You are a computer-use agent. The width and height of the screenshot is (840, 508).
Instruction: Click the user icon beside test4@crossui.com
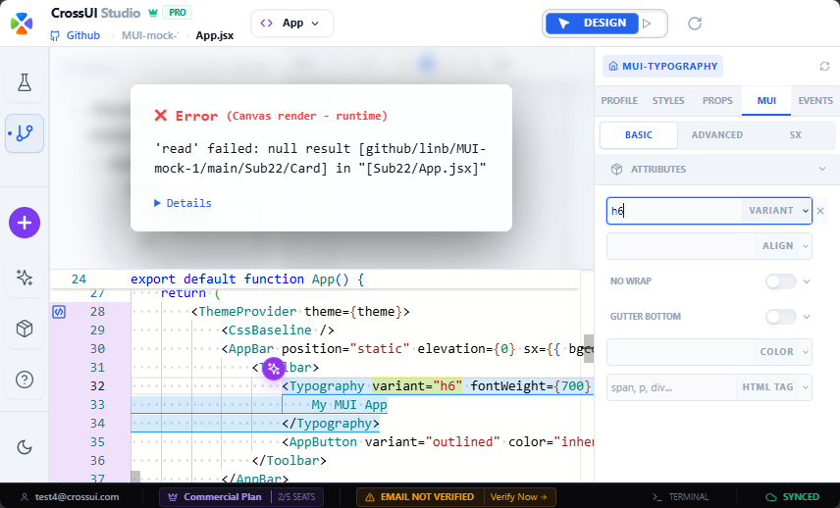[x=25, y=497]
